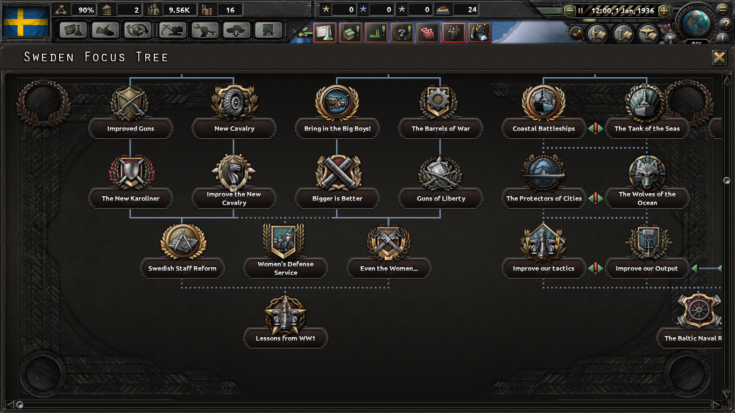This screenshot has width=735, height=413.
Task: Open the Production wrench menu
Action: coord(204,30)
